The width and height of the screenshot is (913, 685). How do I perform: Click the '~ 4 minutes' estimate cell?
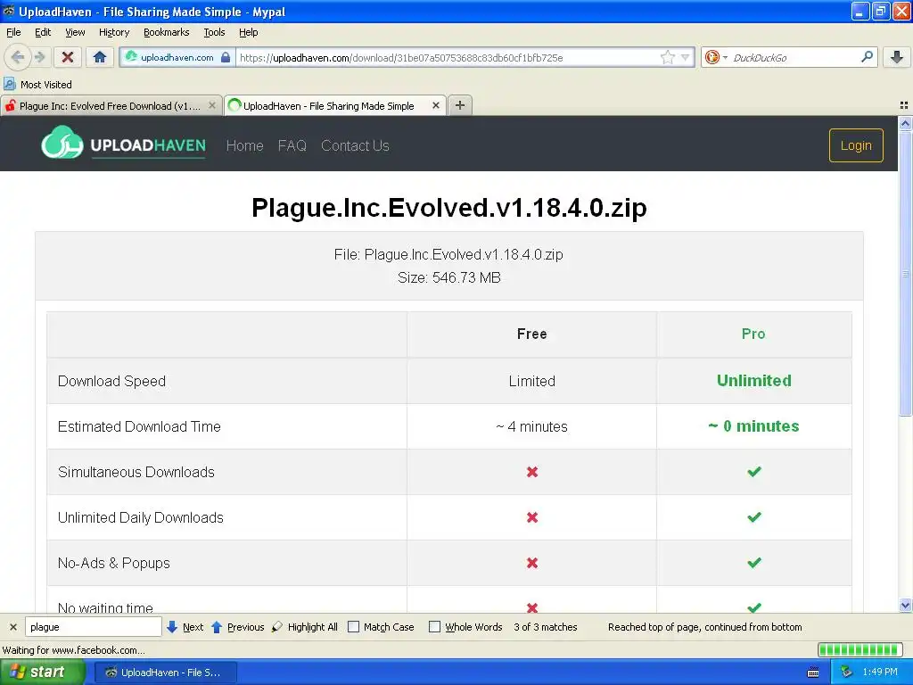(x=531, y=426)
